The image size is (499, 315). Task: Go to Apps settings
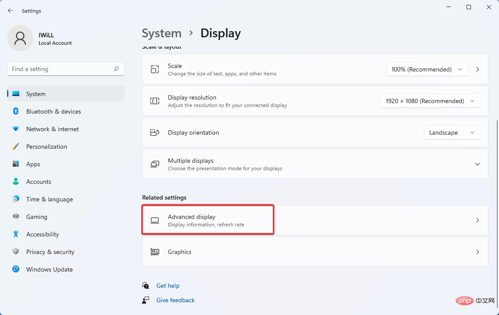pyautogui.click(x=66, y=164)
